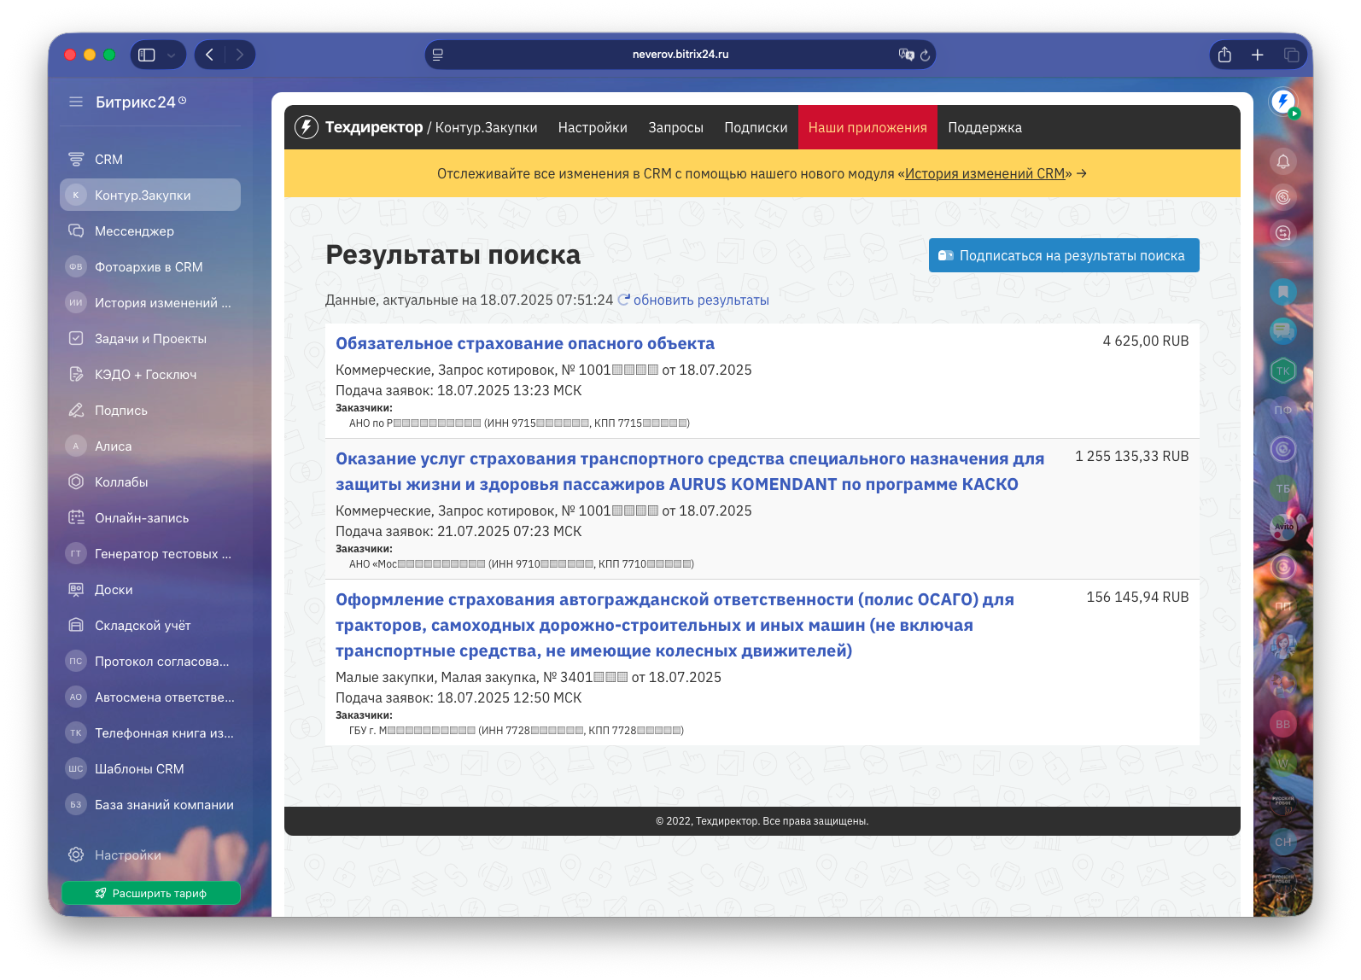Image resolution: width=1361 pixels, height=980 pixels.
Task: Open Телефонная книга из... menu item
Action: coord(150,733)
